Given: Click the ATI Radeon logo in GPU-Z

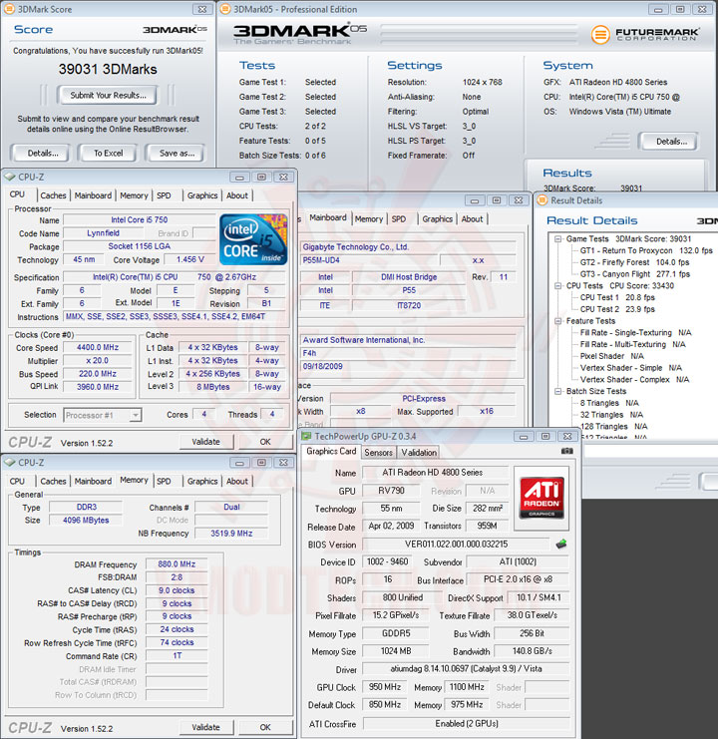Looking at the screenshot, I should (x=541, y=498).
